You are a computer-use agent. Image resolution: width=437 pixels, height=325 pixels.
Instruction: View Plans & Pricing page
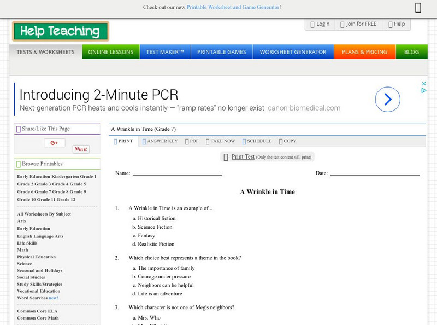pos(364,52)
